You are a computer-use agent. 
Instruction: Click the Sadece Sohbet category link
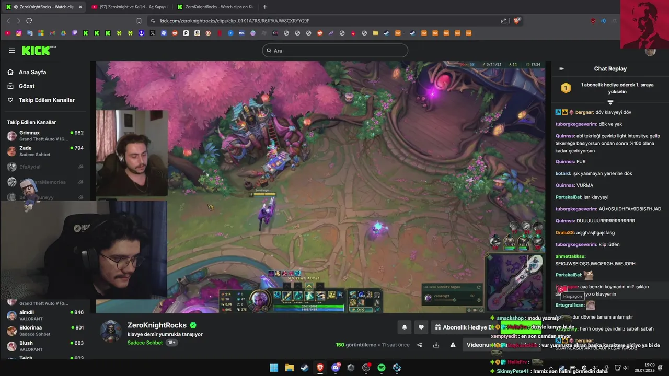(145, 343)
